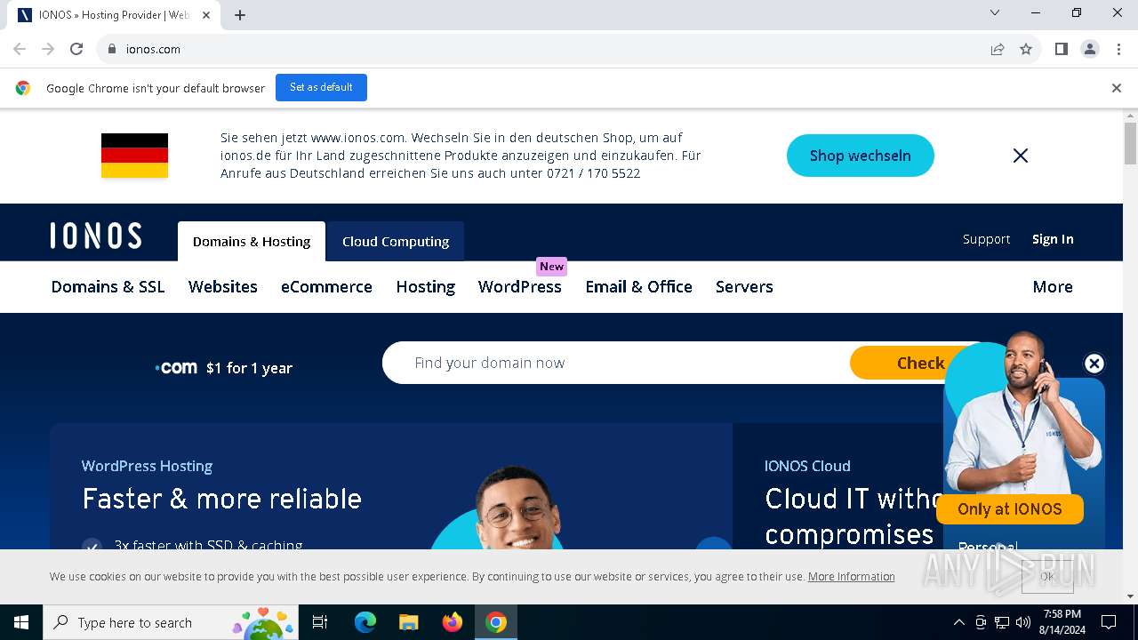
Task: Launch Microsoft Edge from taskbar
Action: point(365,623)
